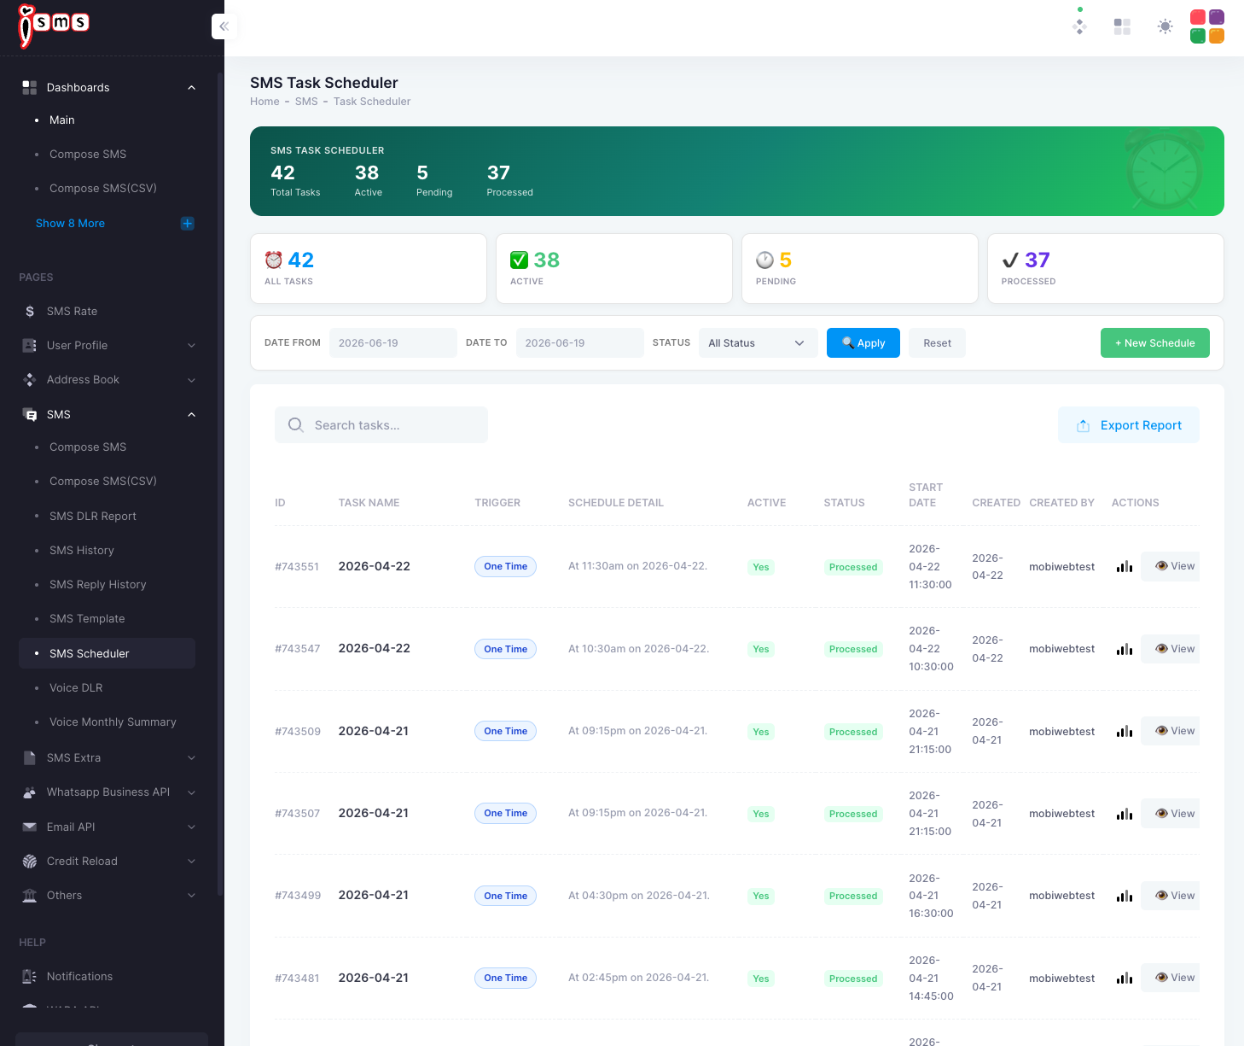Click the plus icon beside Show 8 More
This screenshot has width=1244, height=1046.
(188, 224)
